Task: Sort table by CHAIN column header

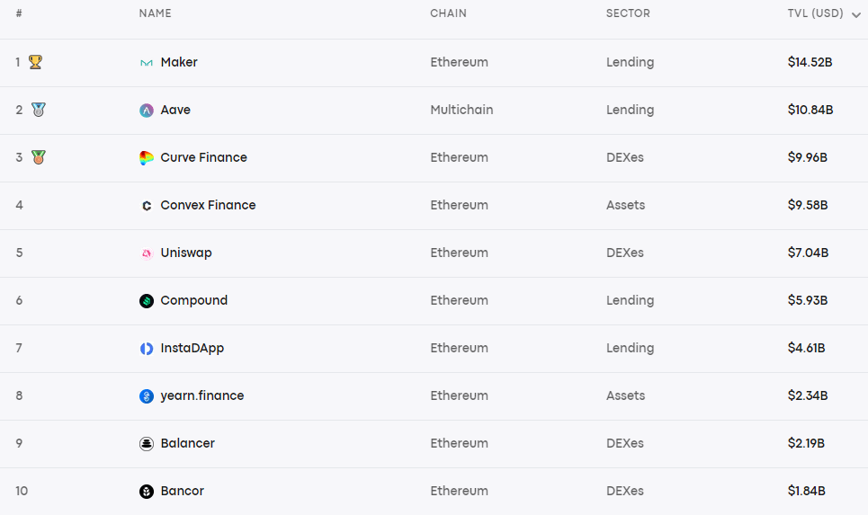Action: 449,13
